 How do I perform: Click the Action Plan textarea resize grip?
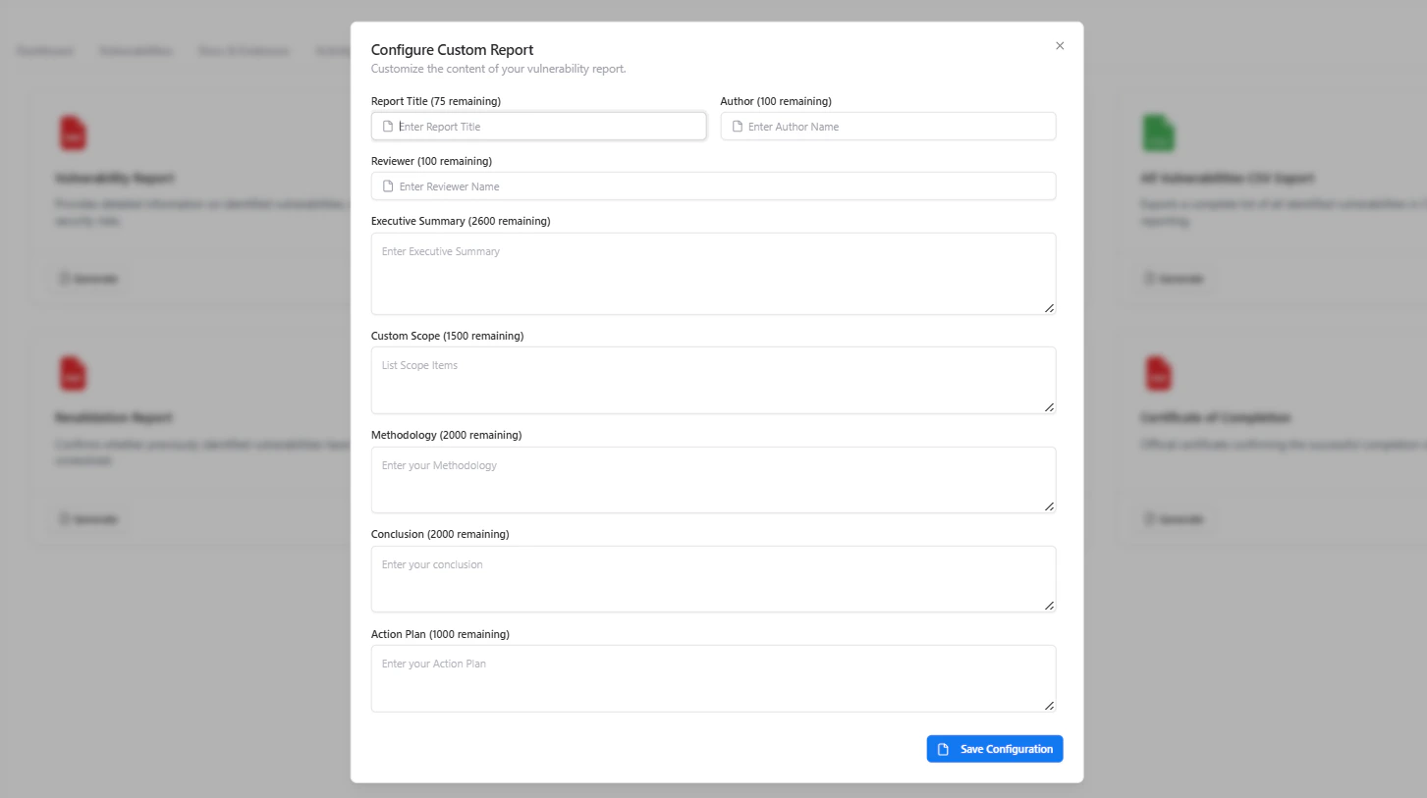coord(1049,705)
